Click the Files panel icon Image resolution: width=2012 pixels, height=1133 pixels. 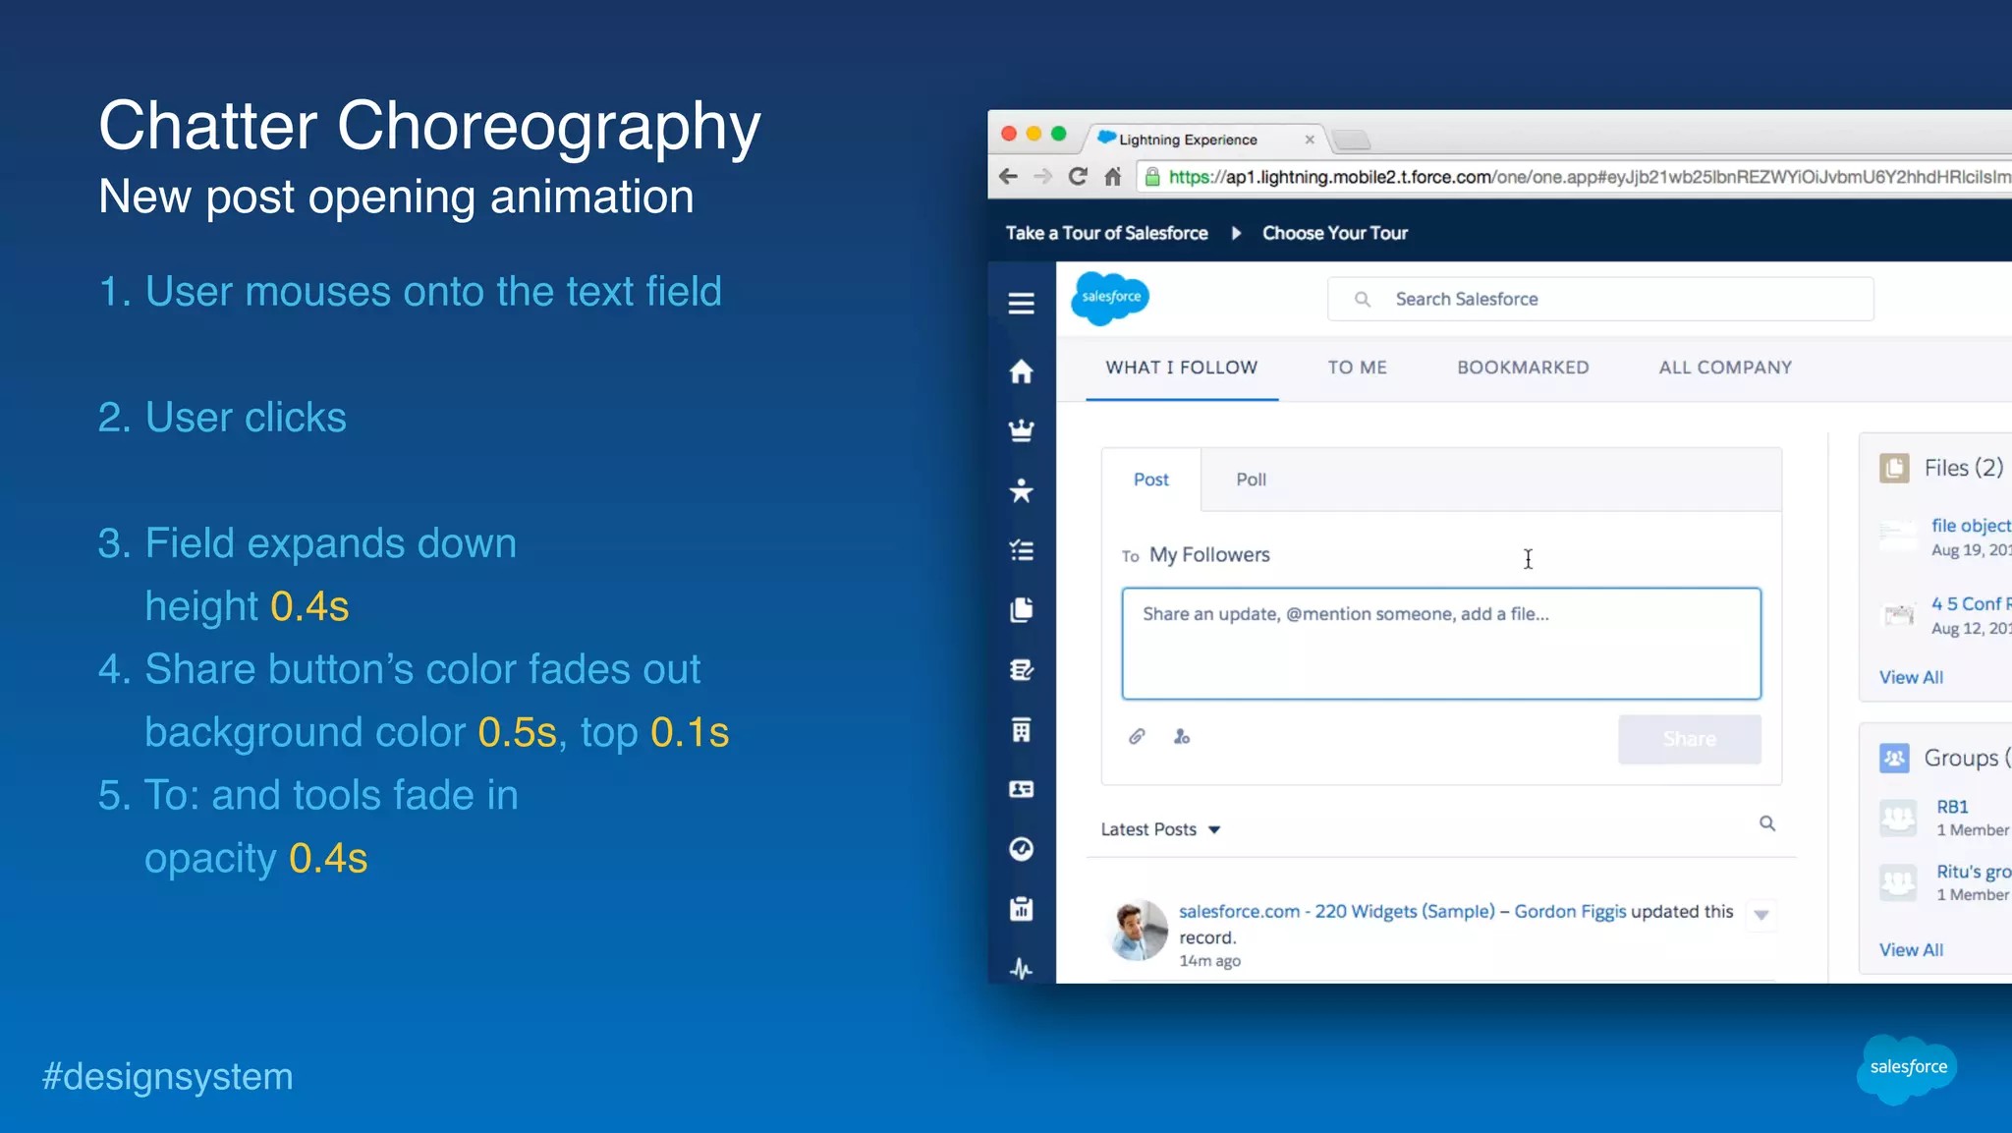pyautogui.click(x=1894, y=468)
